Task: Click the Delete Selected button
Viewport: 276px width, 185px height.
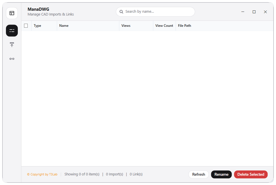Action: pos(251,174)
